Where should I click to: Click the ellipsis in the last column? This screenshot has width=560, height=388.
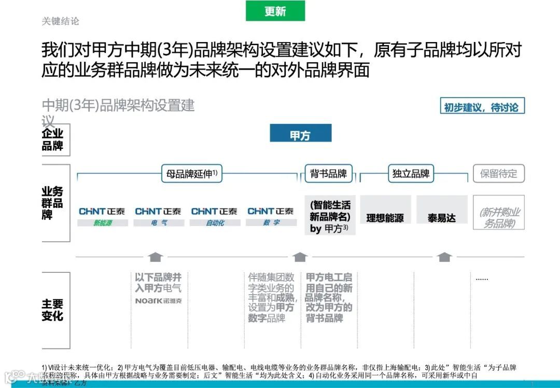point(482,279)
